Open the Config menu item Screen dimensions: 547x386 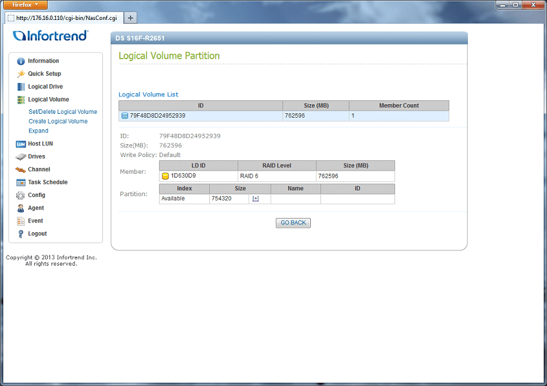click(x=37, y=196)
